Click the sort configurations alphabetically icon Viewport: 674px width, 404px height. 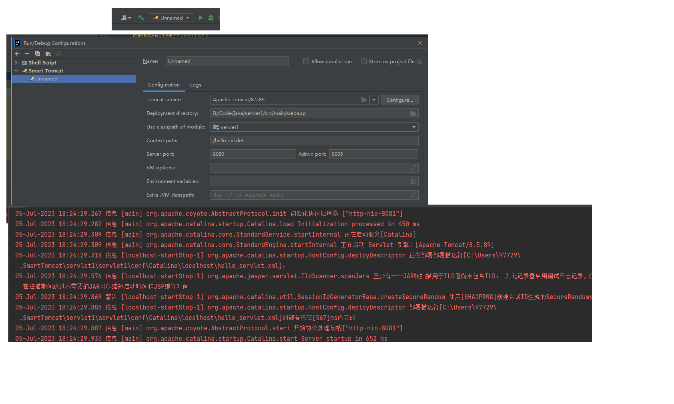click(x=58, y=54)
